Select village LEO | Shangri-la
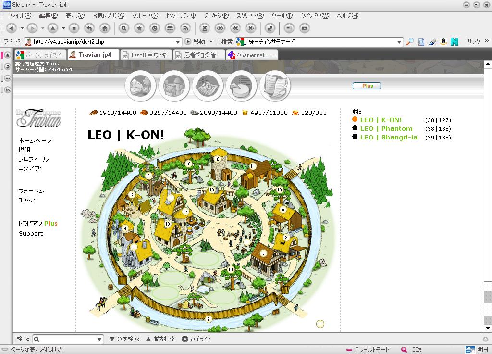 [x=389, y=137]
